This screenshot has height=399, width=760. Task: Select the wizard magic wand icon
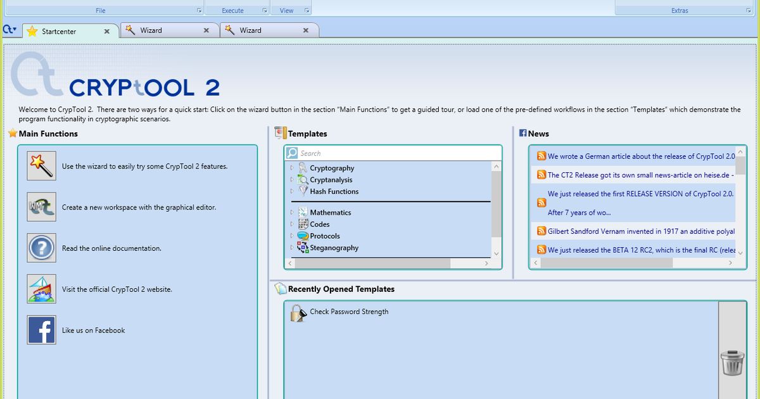(x=41, y=165)
